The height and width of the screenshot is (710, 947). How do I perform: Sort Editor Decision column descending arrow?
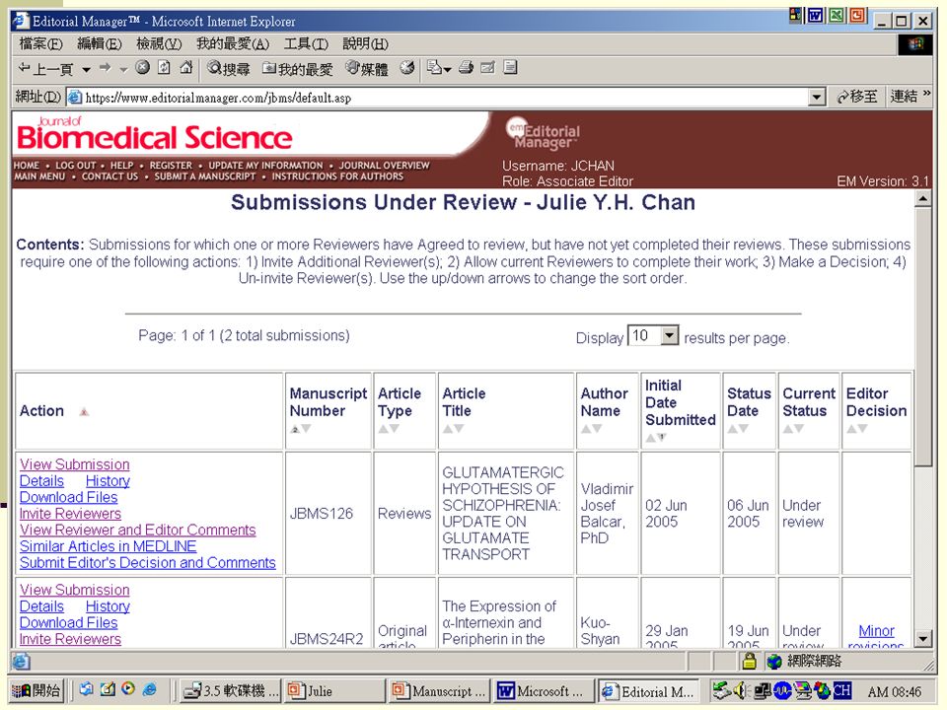pos(862,429)
